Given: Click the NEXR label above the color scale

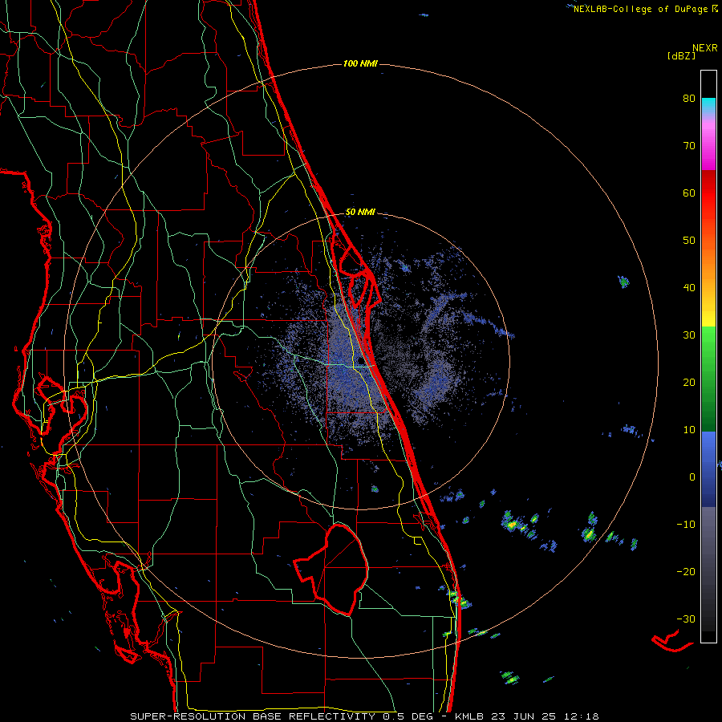Looking at the screenshot, I should pos(705,48).
